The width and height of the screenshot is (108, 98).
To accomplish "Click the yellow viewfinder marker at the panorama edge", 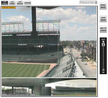I will pyautogui.click(x=96, y=88).
